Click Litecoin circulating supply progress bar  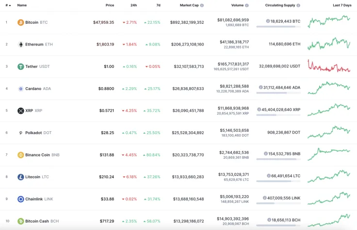click(x=278, y=181)
